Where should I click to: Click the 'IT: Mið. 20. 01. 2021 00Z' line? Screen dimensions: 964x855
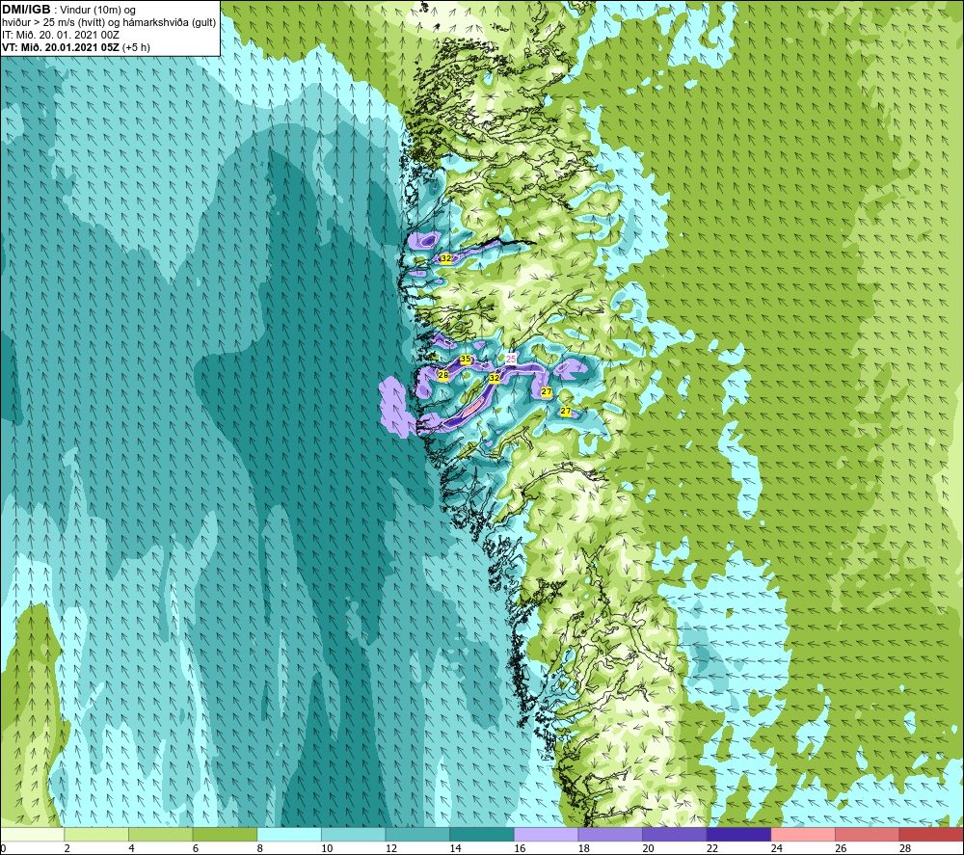(60, 35)
